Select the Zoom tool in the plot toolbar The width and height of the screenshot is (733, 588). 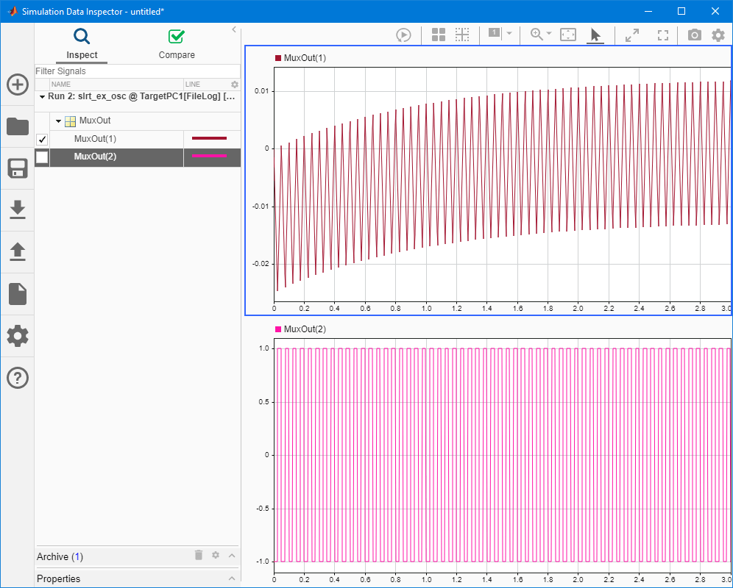pos(537,34)
